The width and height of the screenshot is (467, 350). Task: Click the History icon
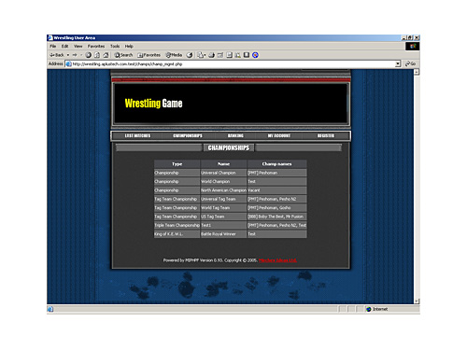[x=190, y=55]
